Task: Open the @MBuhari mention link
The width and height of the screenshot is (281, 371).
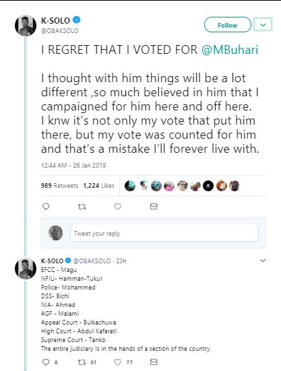Action: 230,50
